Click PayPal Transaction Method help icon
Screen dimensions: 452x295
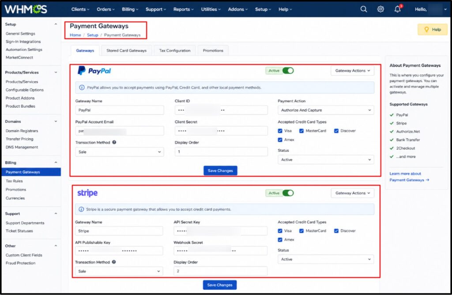pos(114,142)
